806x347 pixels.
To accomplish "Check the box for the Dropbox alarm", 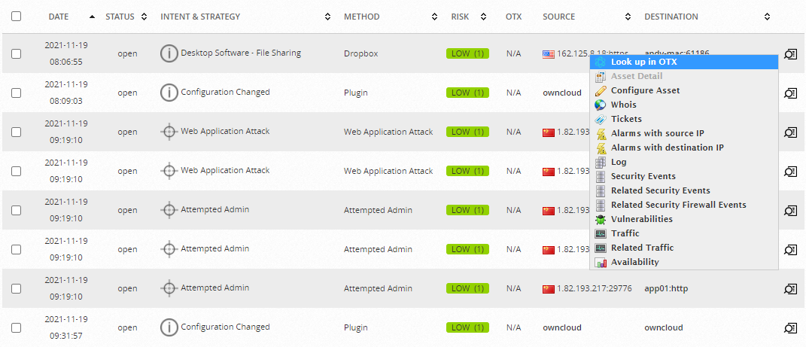I will [17, 53].
